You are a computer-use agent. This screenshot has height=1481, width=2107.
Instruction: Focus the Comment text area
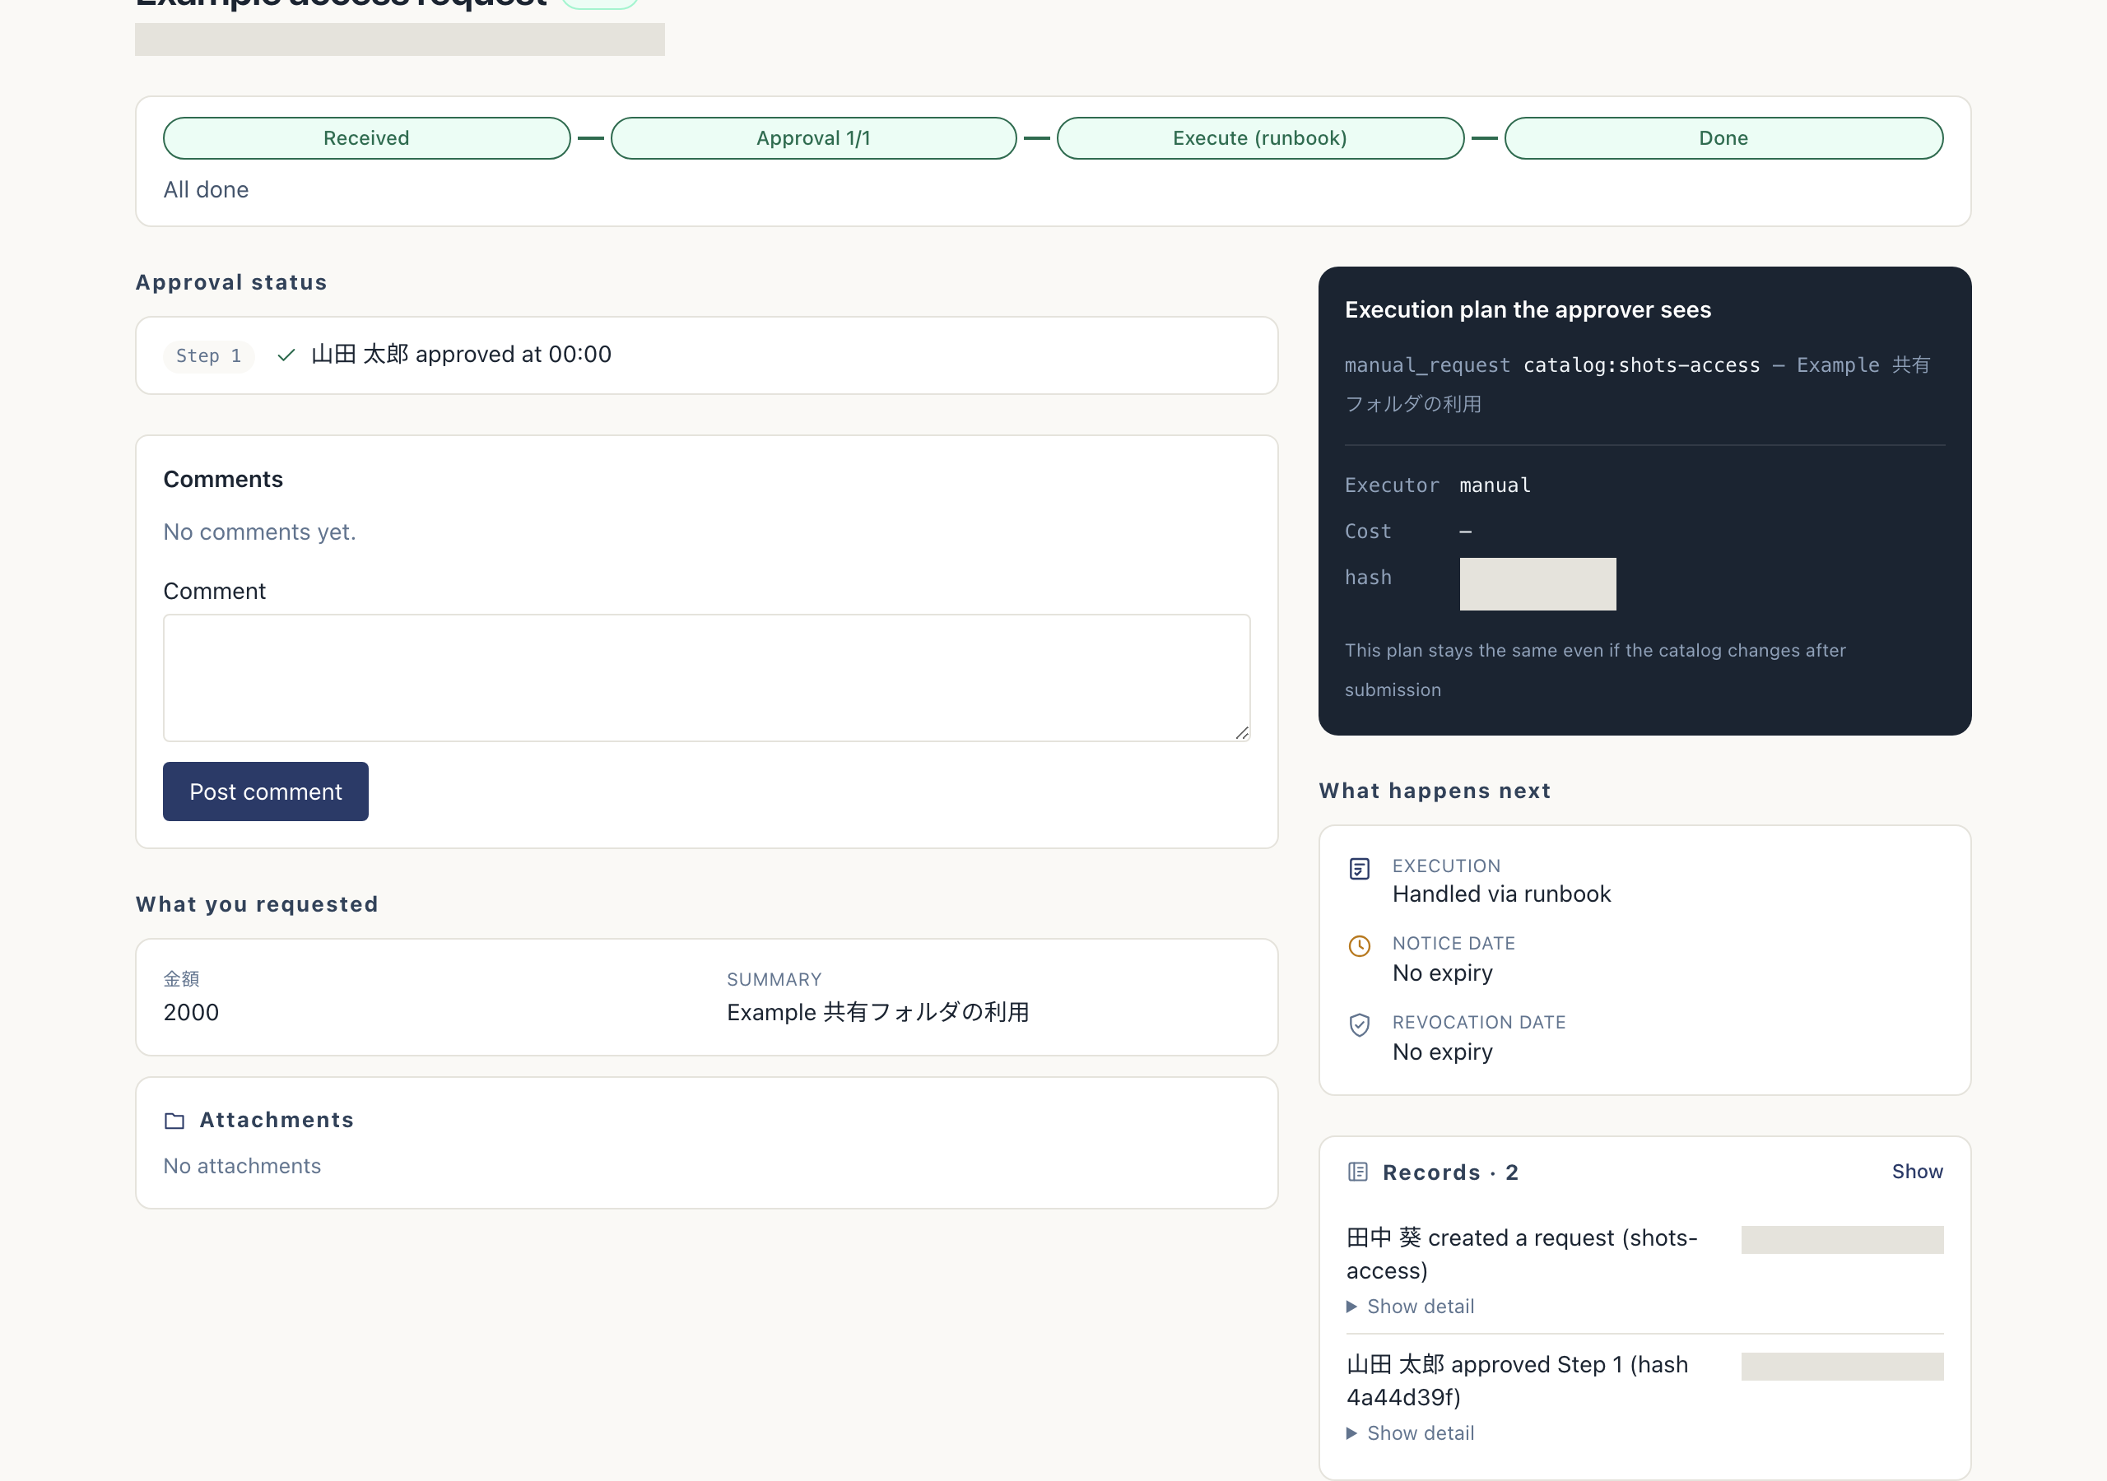tap(707, 678)
